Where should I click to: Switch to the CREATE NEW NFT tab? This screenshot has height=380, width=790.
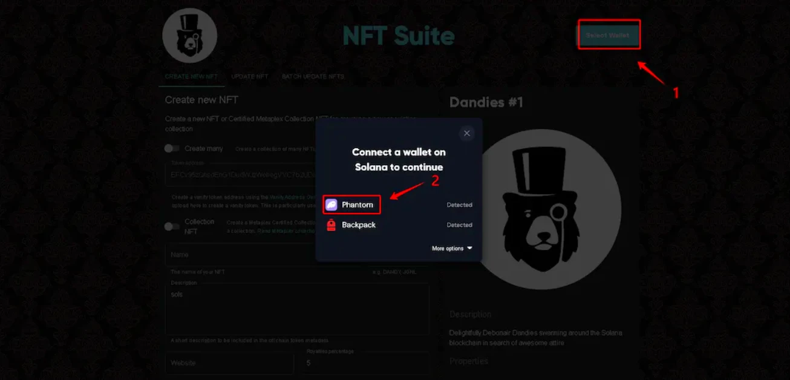coord(191,77)
